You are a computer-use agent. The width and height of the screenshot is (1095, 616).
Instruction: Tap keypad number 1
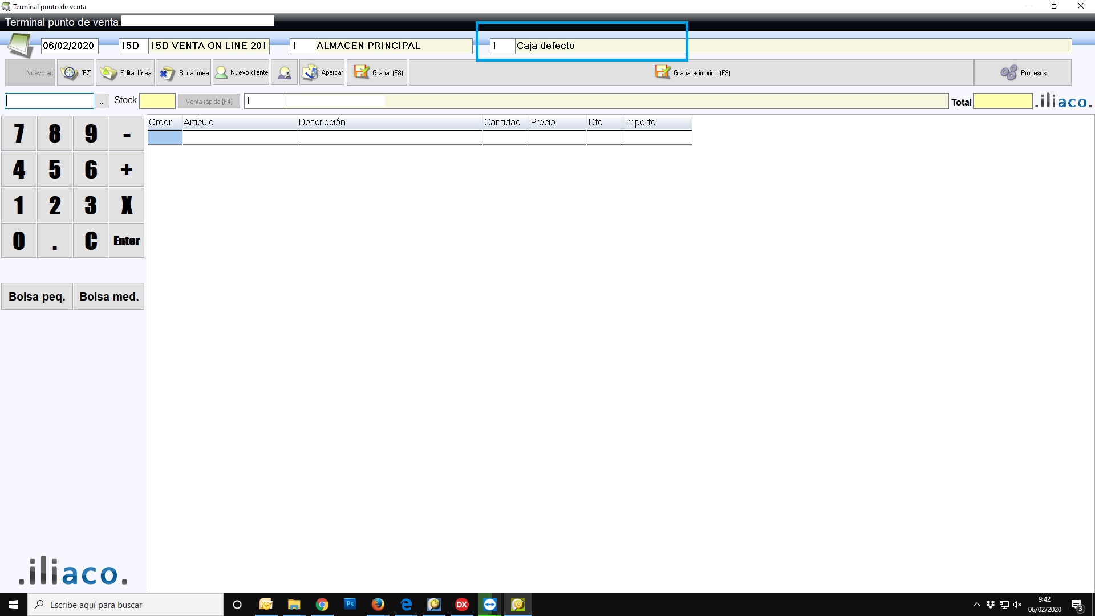[x=19, y=205]
